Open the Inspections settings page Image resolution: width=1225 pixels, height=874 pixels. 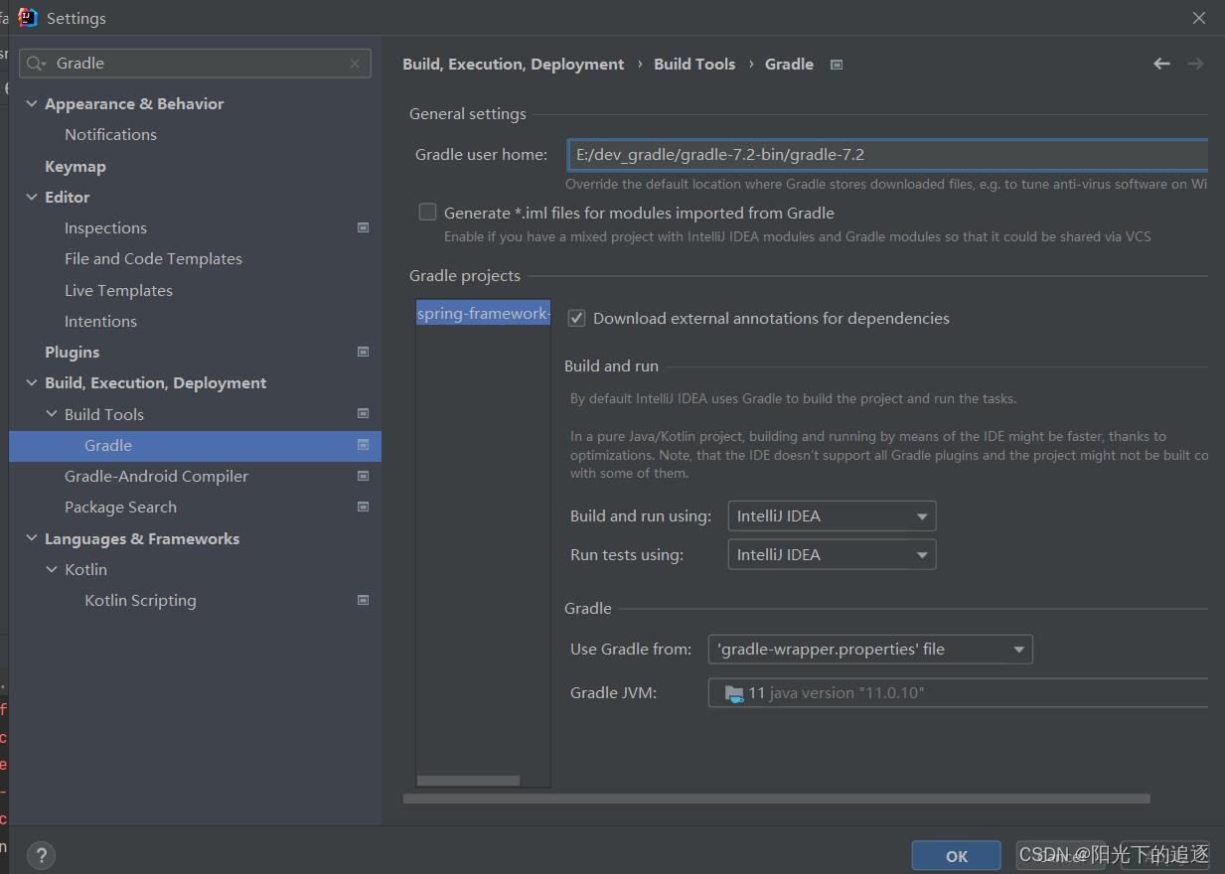[105, 227]
